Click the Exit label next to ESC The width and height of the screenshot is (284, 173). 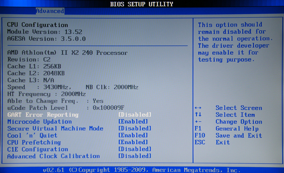(x=223, y=142)
